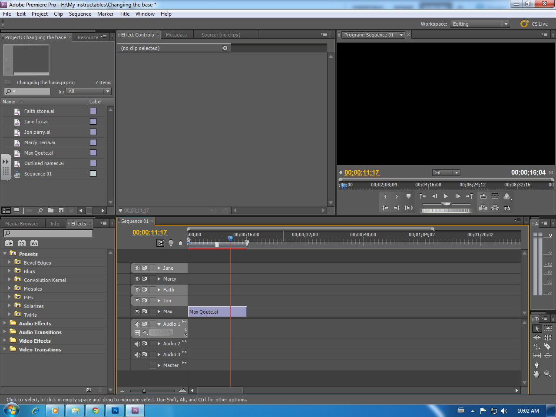Switch to the Info tab
The image size is (556, 417).
(55, 224)
